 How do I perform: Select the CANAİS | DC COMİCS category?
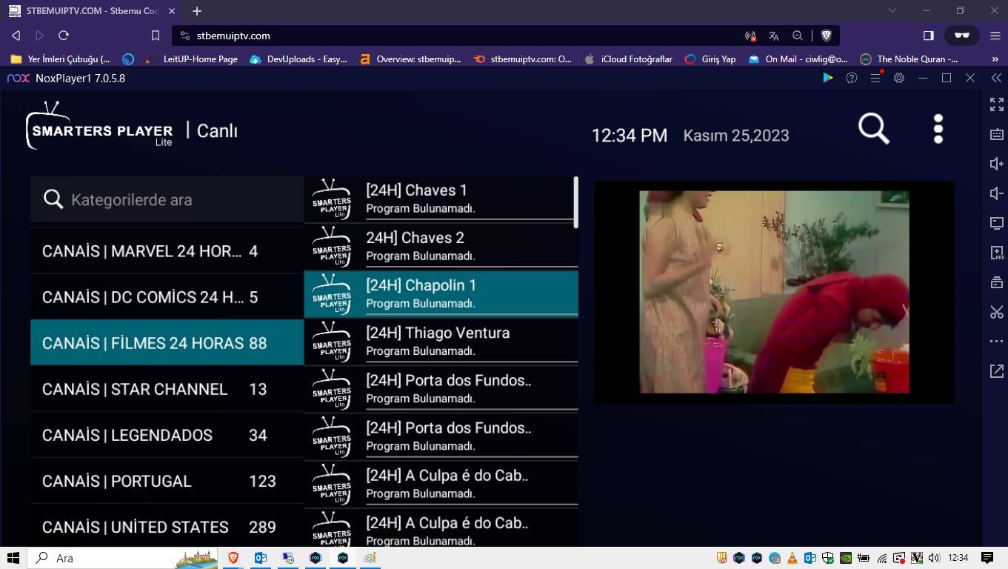click(167, 297)
